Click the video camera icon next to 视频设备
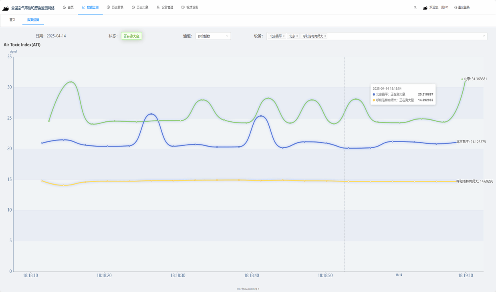The image size is (496, 292). 183,7
